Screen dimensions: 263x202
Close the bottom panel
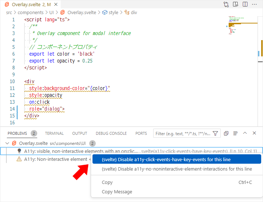(254, 133)
